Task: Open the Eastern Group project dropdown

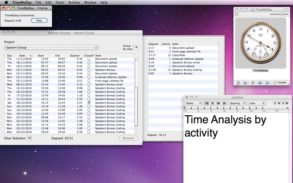Action: tap(51, 48)
